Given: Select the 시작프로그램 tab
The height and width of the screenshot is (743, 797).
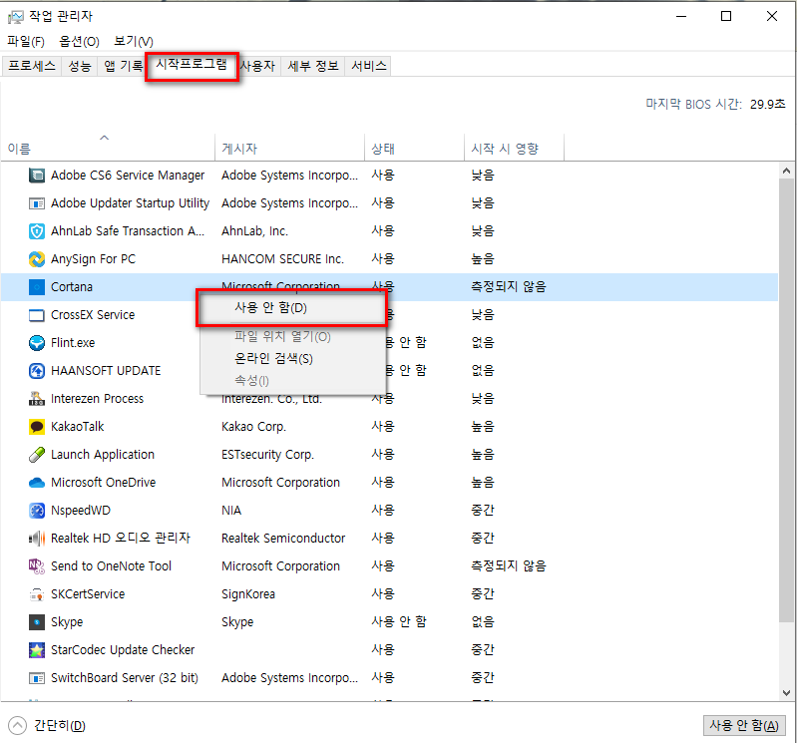Looking at the screenshot, I should 192,65.
